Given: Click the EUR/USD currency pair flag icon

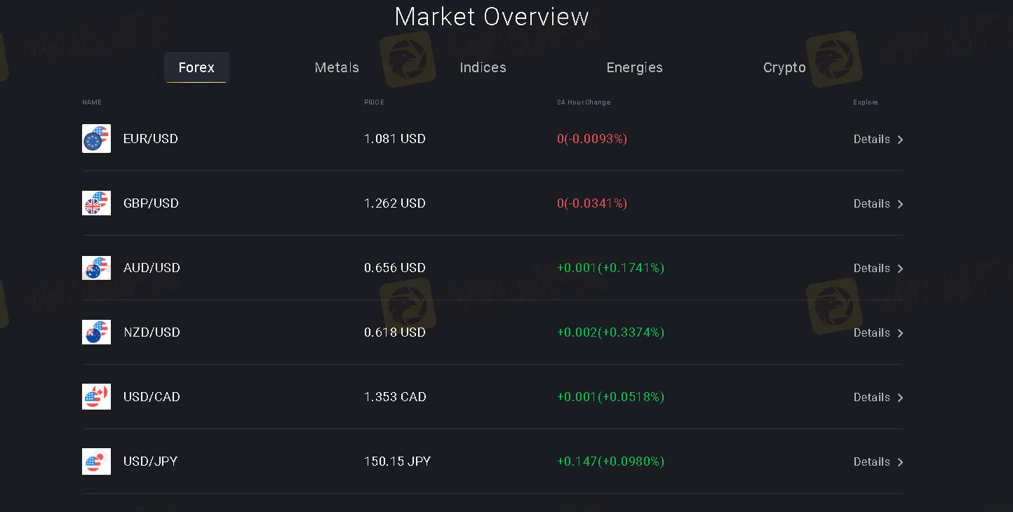Looking at the screenshot, I should (x=96, y=139).
